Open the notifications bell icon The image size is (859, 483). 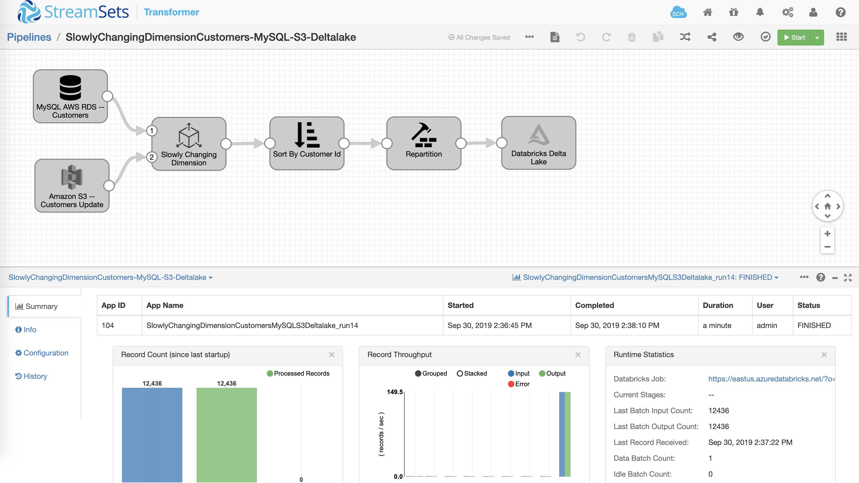pyautogui.click(x=760, y=12)
